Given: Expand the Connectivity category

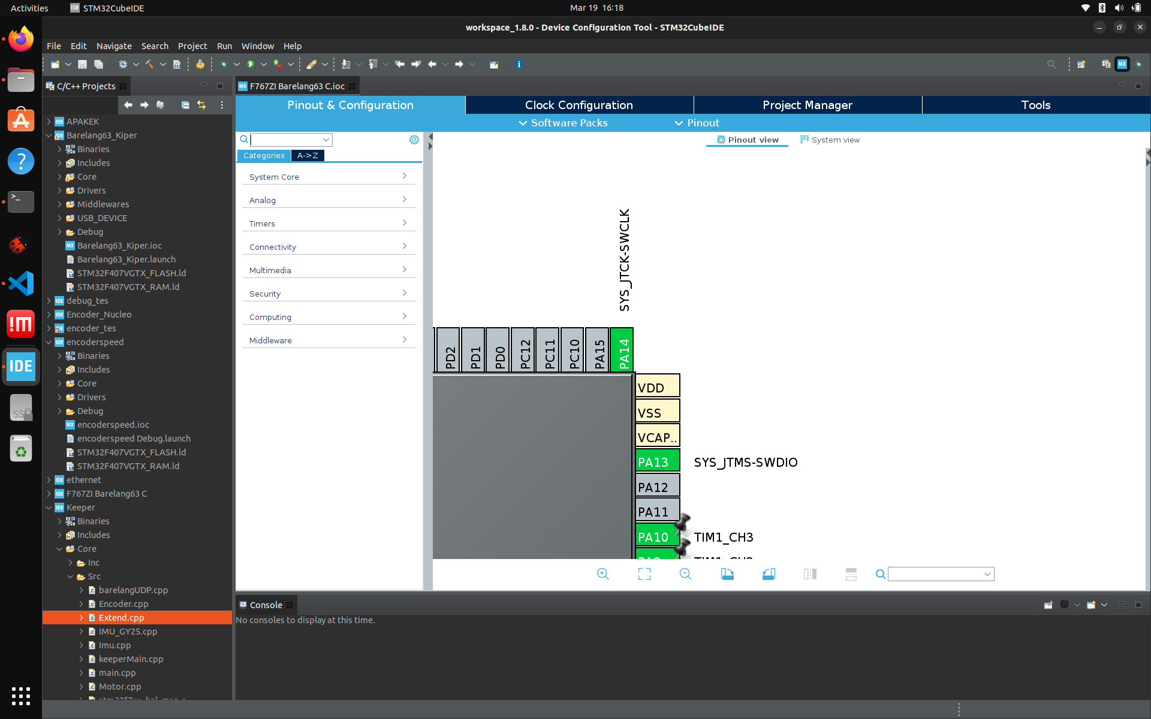Looking at the screenshot, I should 329,247.
